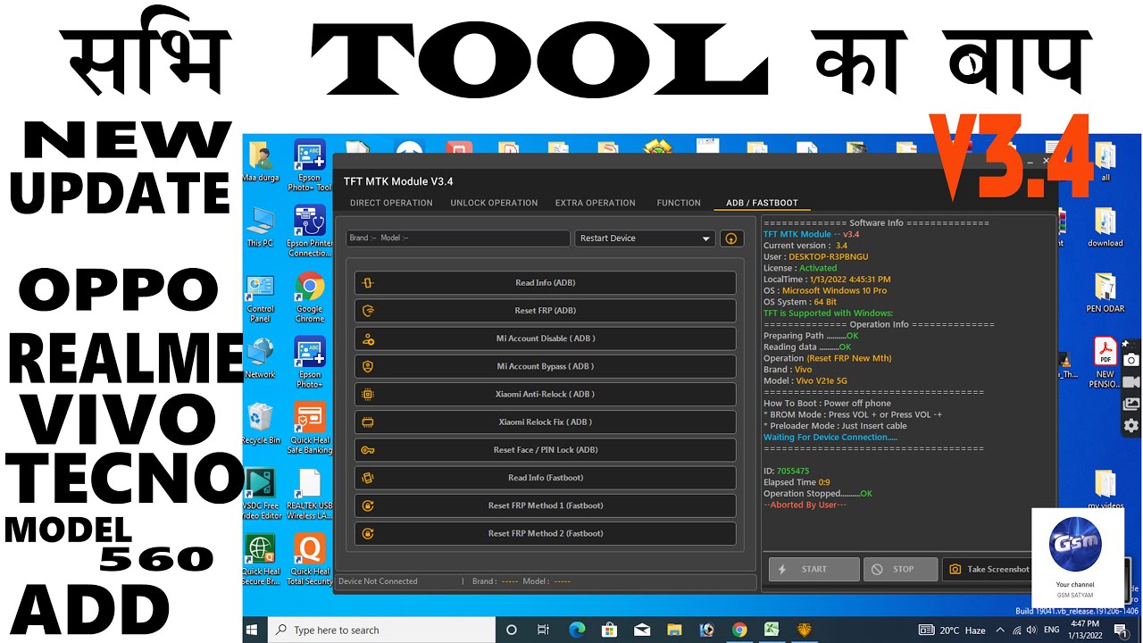Select REALTEK USB Wireless LAN icon
Viewport: 1143px width, 643px height.
tap(310, 495)
